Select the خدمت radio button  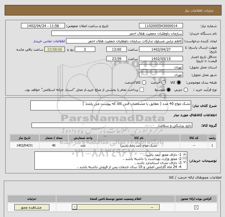pos(164,82)
